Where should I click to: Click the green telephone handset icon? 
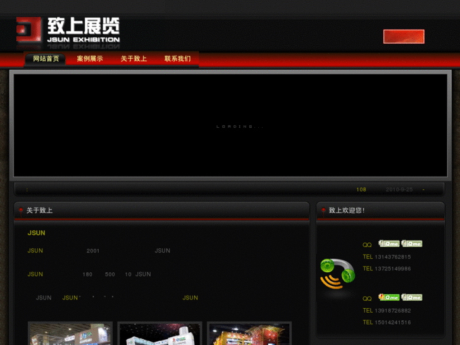(x=338, y=273)
